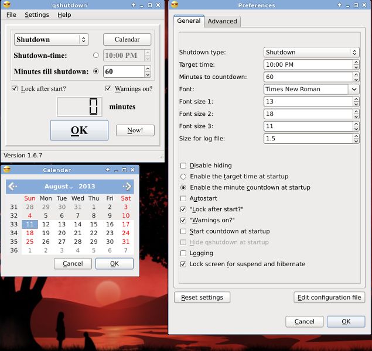This screenshot has width=372, height=351.
Task: Click the Calendar button in qshutdown
Action: (127, 39)
